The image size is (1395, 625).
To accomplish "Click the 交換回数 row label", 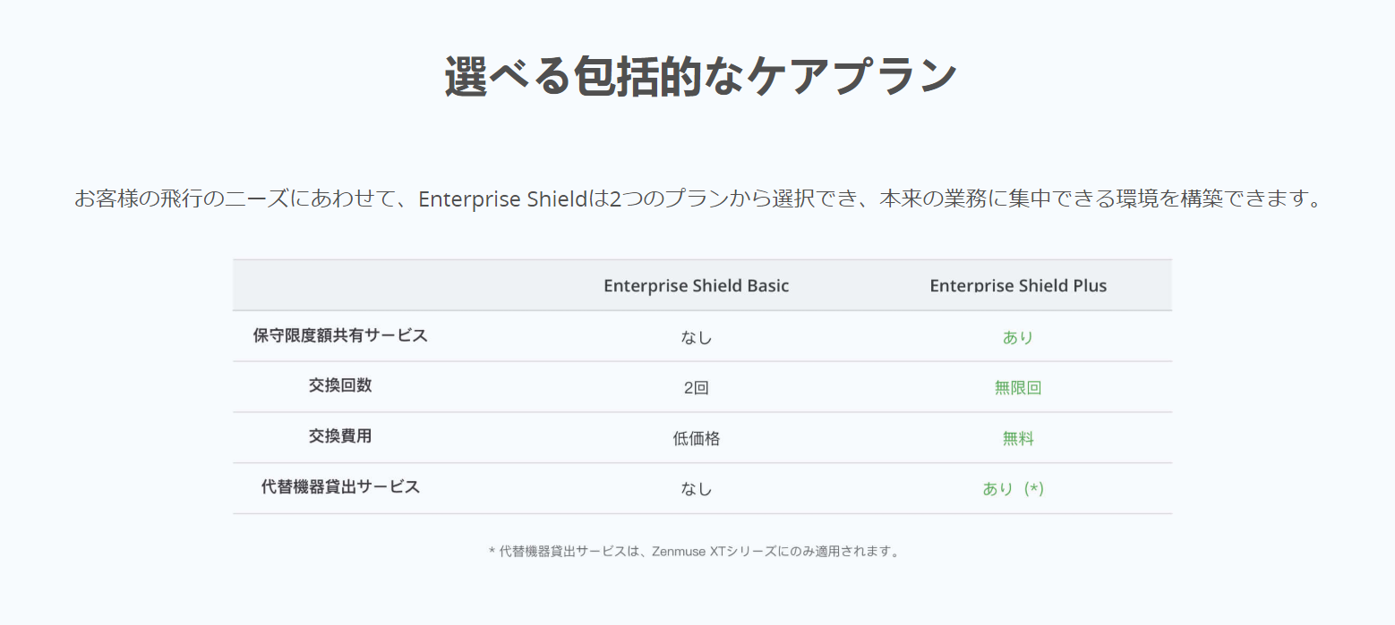I will tap(340, 386).
